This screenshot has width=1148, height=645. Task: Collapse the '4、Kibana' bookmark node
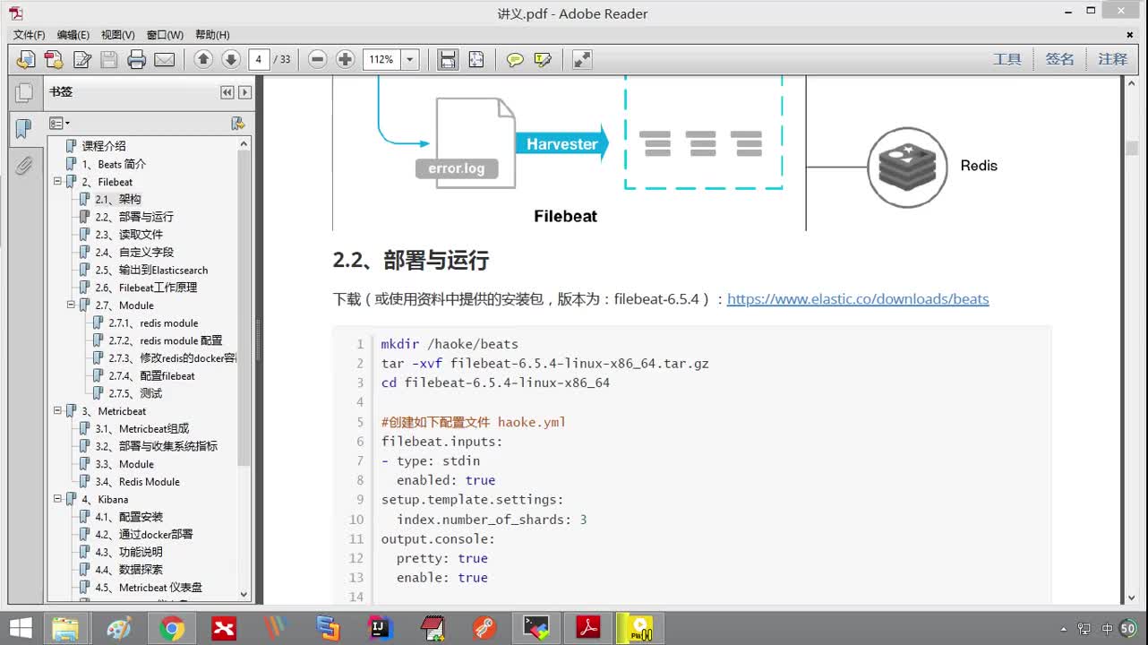(57, 499)
